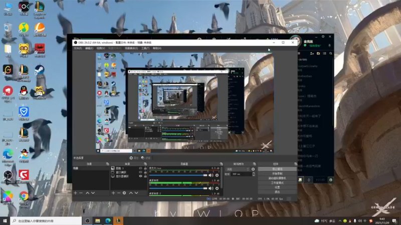Open the File menu in OBS
The height and width of the screenshot is (225, 401).
[78, 48]
